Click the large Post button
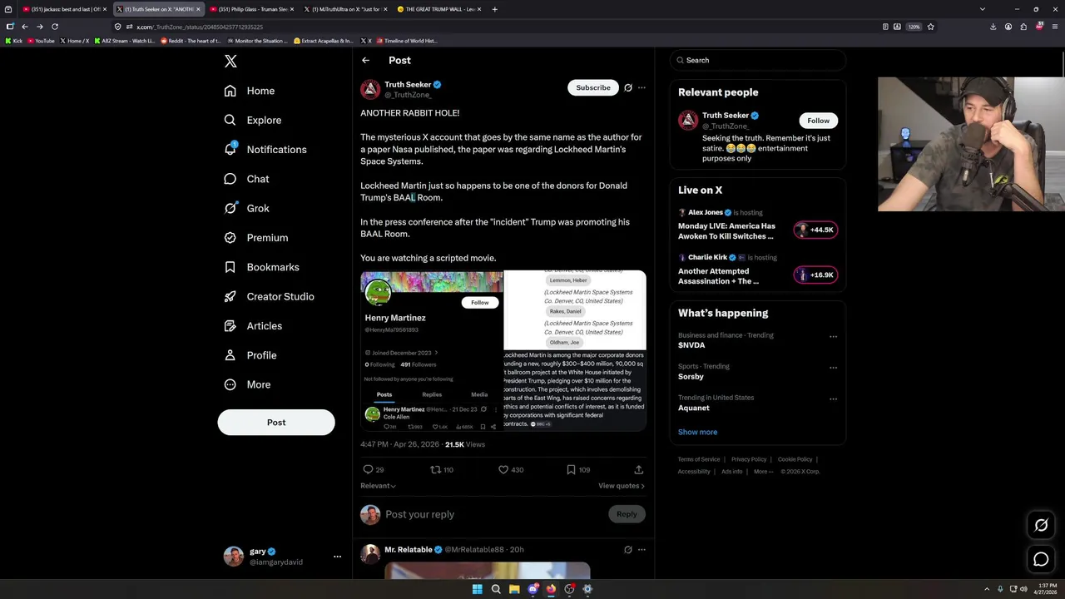 click(276, 423)
